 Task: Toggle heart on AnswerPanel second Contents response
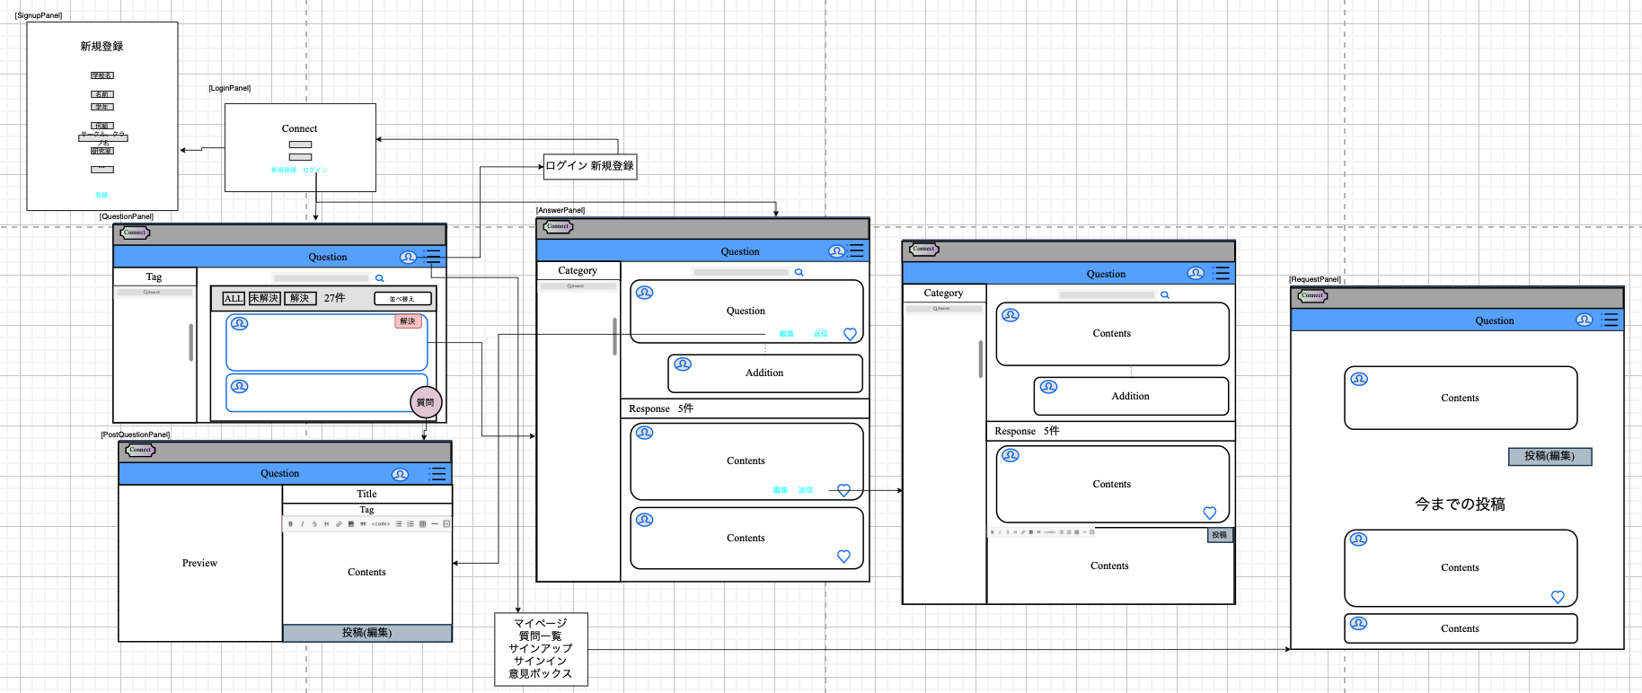tap(843, 557)
